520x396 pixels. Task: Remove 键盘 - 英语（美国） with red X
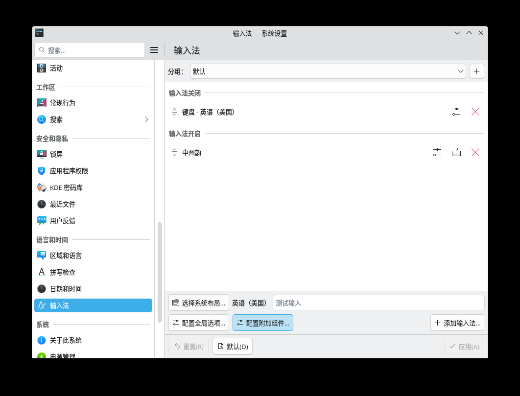pos(475,112)
